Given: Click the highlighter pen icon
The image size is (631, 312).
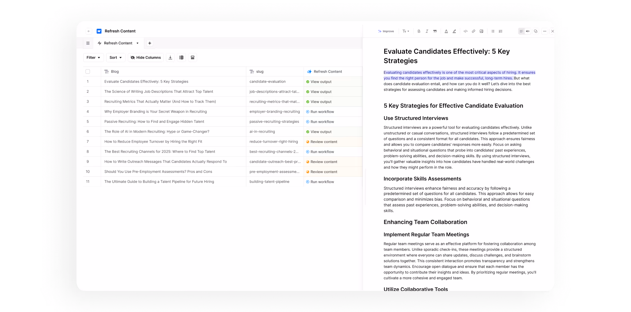Looking at the screenshot, I should [x=454, y=31].
